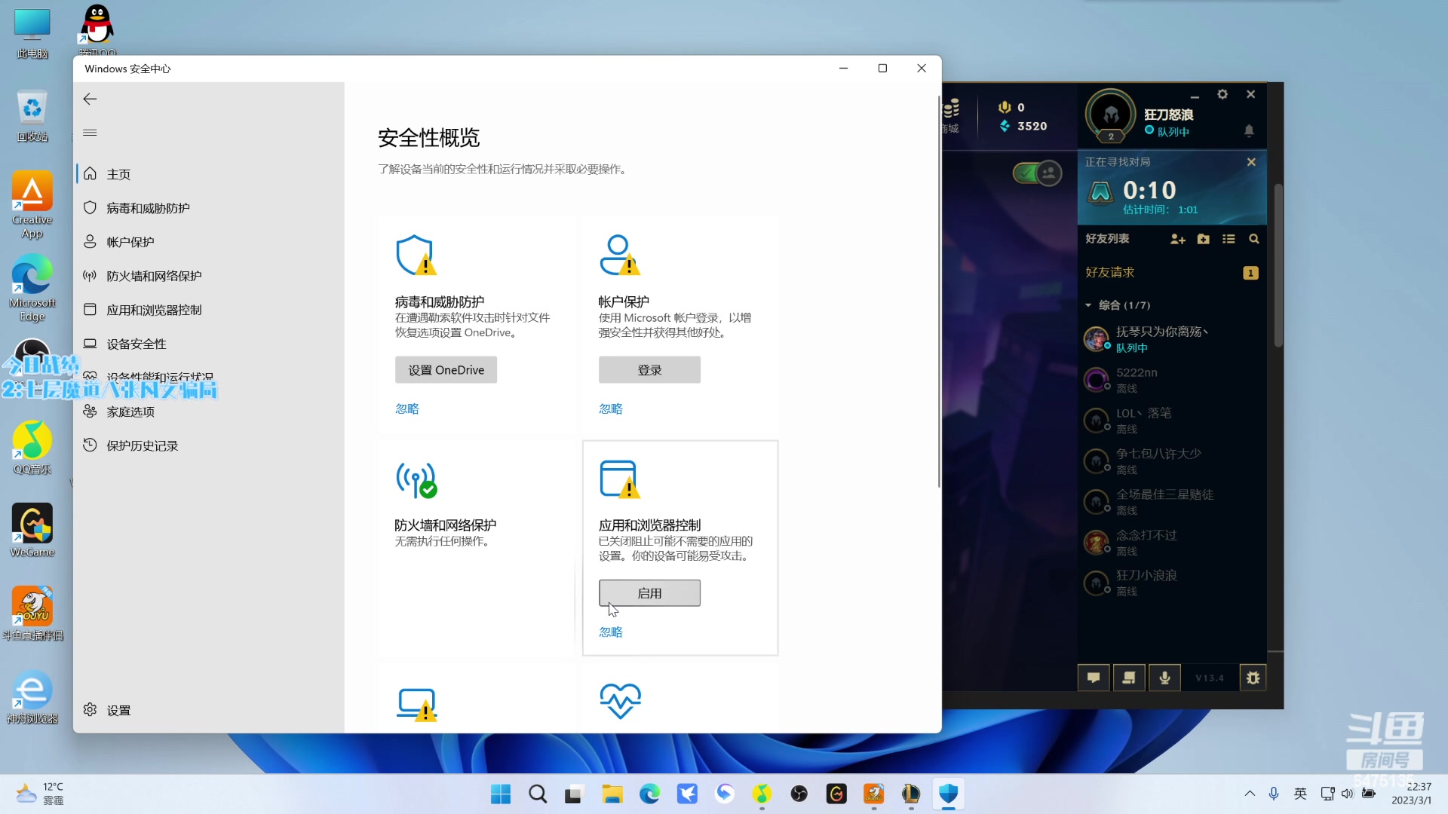This screenshot has height=814, width=1448.
Task: Open the app and browser control window icon
Action: [x=620, y=479]
